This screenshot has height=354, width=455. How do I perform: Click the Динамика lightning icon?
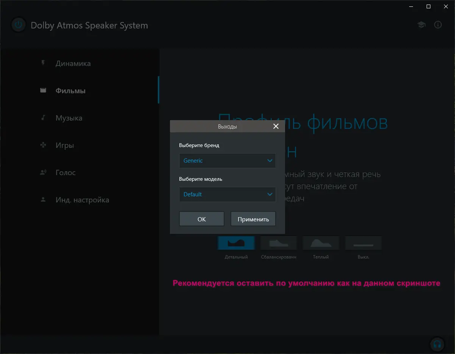pyautogui.click(x=43, y=63)
